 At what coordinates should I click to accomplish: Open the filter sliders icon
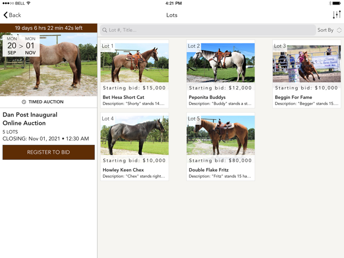point(337,15)
